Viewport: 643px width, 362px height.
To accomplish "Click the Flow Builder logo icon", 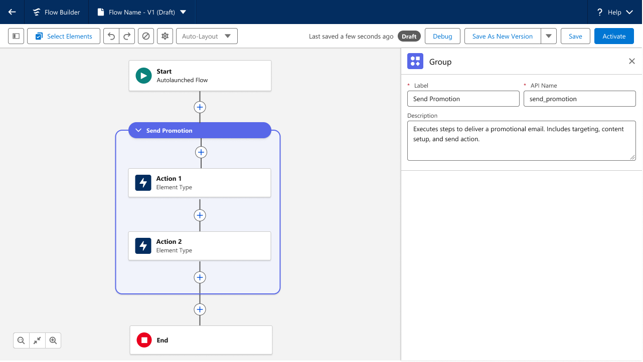I will [36, 12].
